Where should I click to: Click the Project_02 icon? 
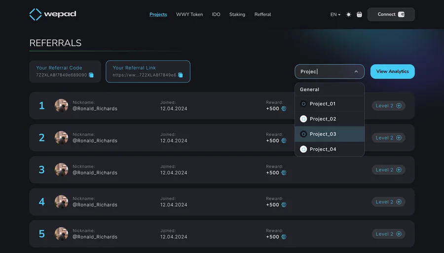pos(303,119)
